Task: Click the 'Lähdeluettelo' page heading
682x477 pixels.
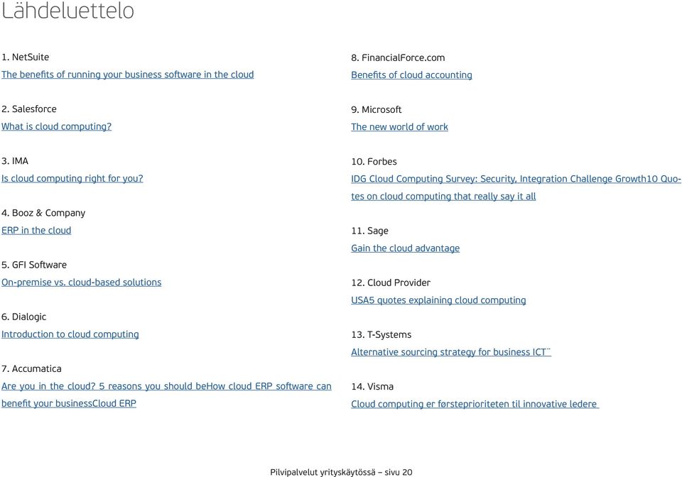Action: pyautogui.click(x=68, y=11)
